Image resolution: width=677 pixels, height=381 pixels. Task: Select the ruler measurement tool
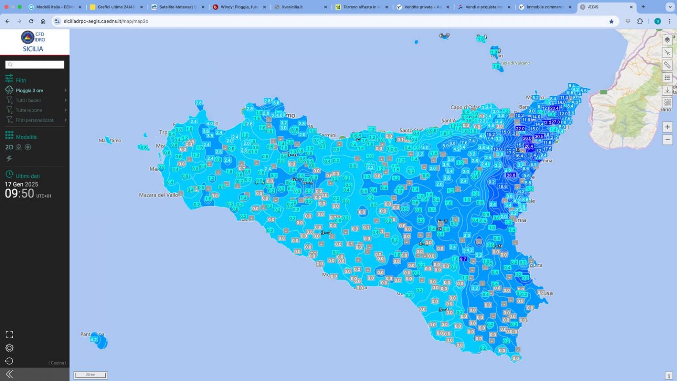pyautogui.click(x=667, y=65)
